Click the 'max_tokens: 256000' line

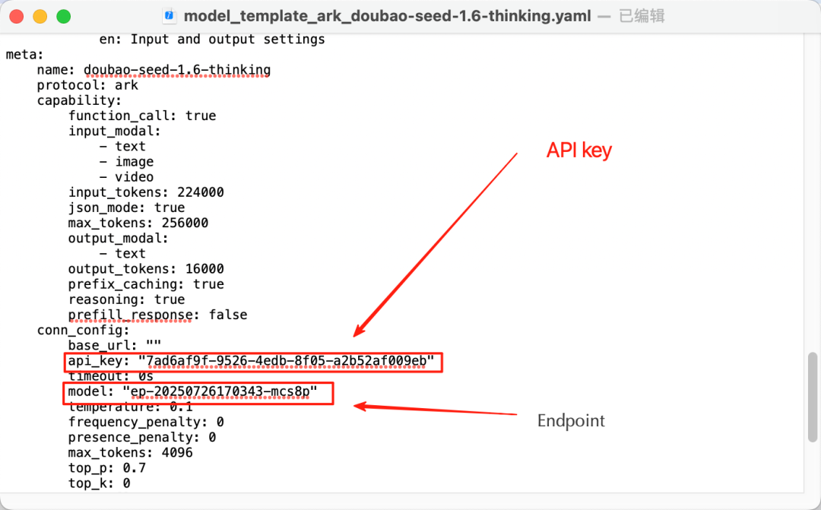click(x=138, y=223)
